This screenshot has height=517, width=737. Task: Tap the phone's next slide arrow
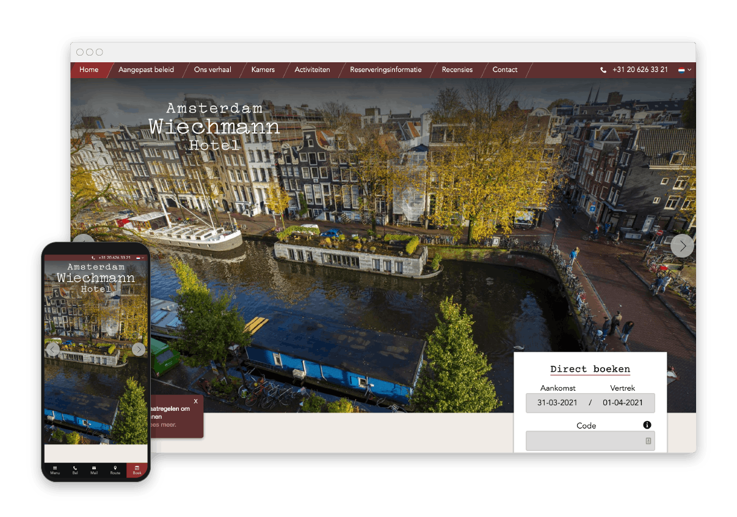coord(139,349)
